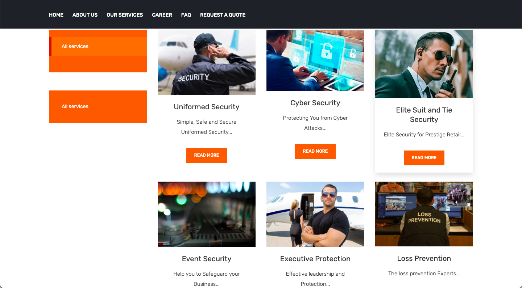Open Uniformed Security guard image

[x=207, y=62]
